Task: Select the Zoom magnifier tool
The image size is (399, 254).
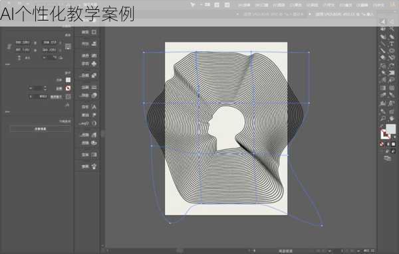Action: coord(383,119)
